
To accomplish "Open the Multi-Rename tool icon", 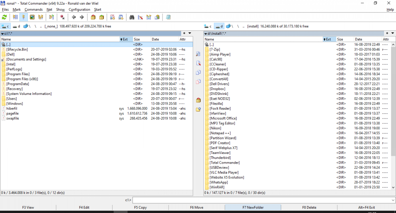I will tap(140, 17).
